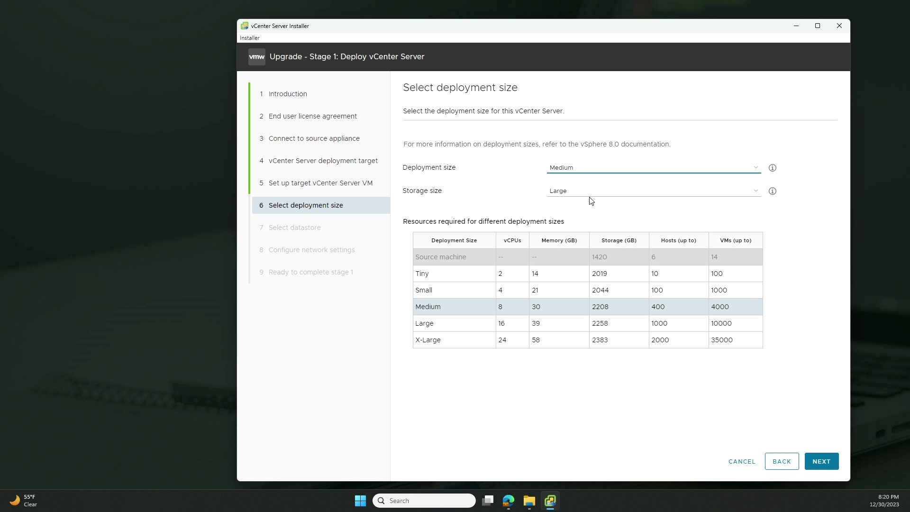Click the taskbar Search box

[424, 501]
